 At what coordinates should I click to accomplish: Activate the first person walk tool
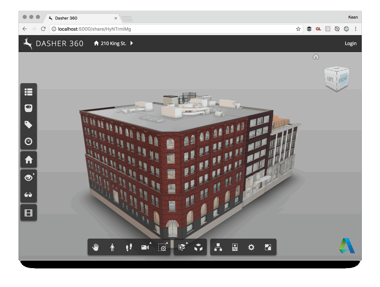112,247
